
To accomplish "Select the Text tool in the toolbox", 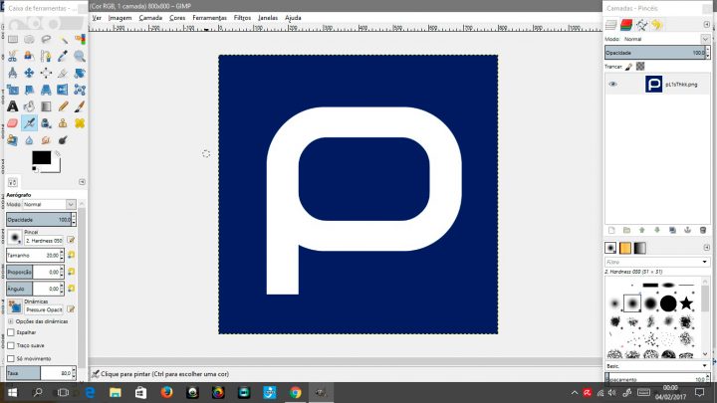I will coord(12,106).
